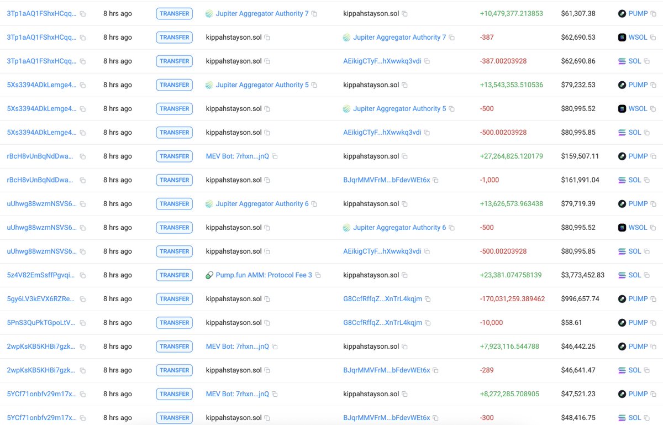Copy SOL token address in the $161,991.04 row

646,180
